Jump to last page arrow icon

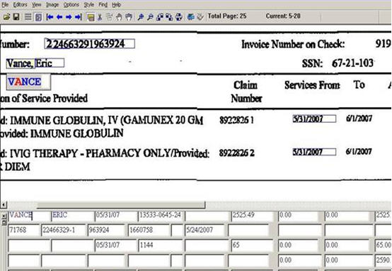click(79, 17)
